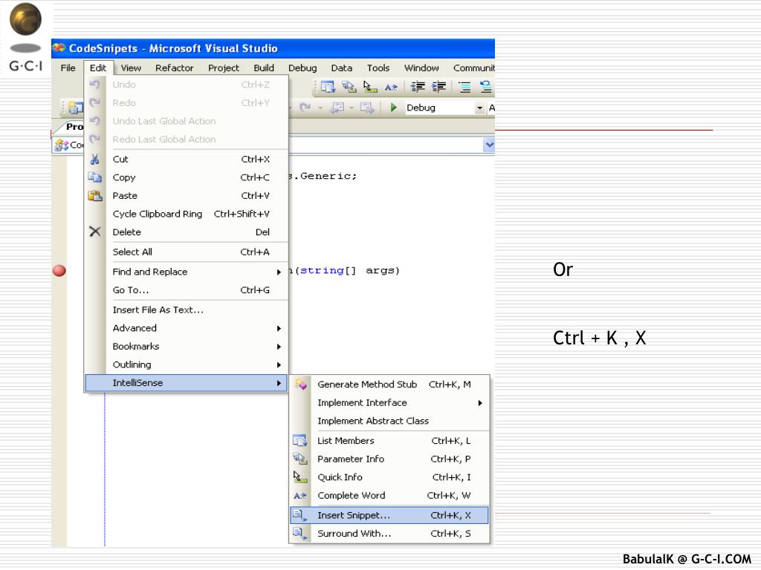Open the Tools menu
Viewport: 761px width, 570px height.
378,68
